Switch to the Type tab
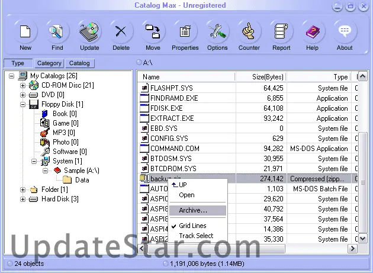 [18, 63]
